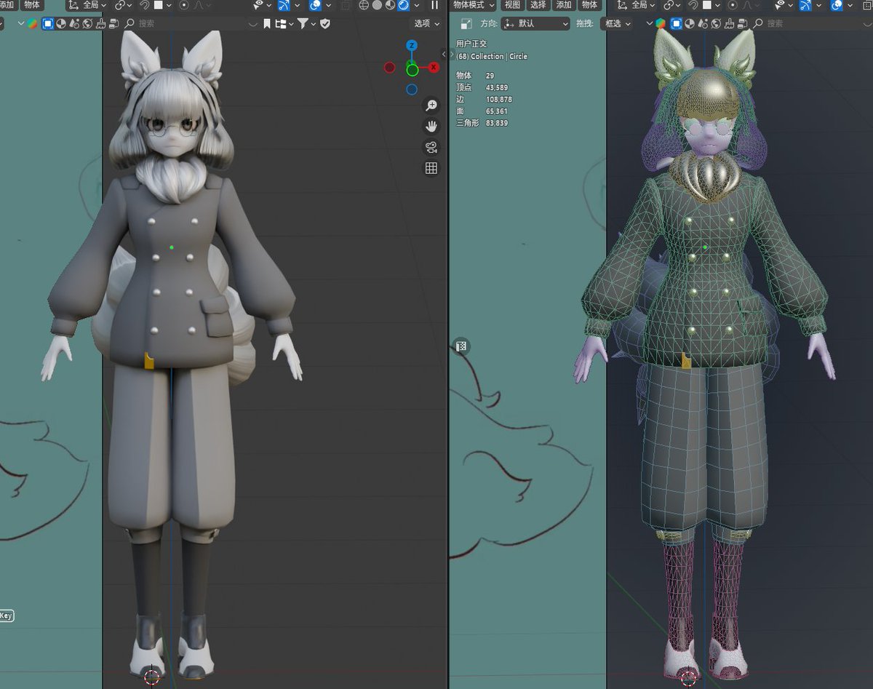
Task: Toggle the orthographic grid icon below the hand
Action: tap(431, 168)
